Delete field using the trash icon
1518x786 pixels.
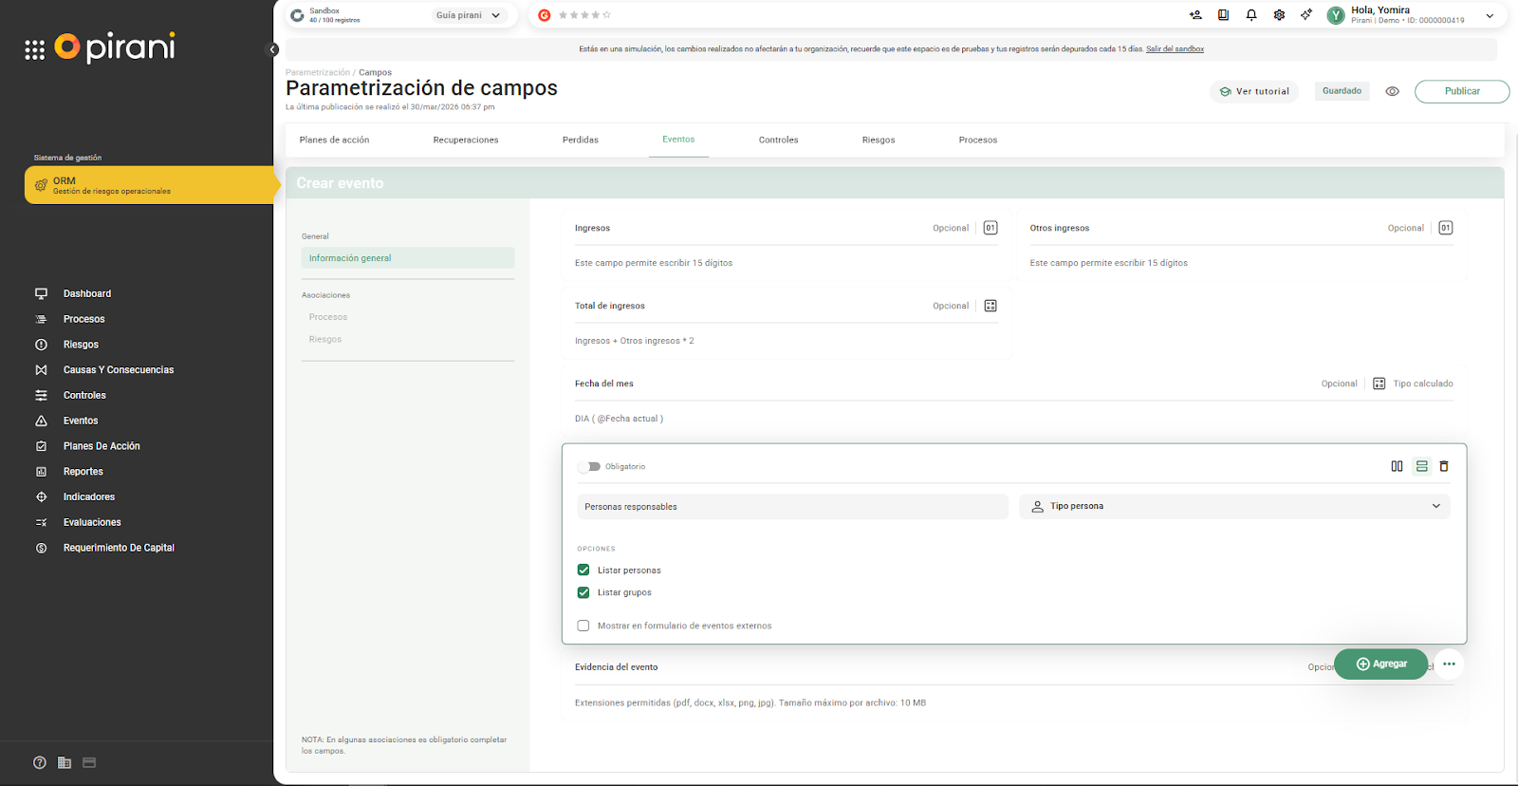(x=1444, y=466)
